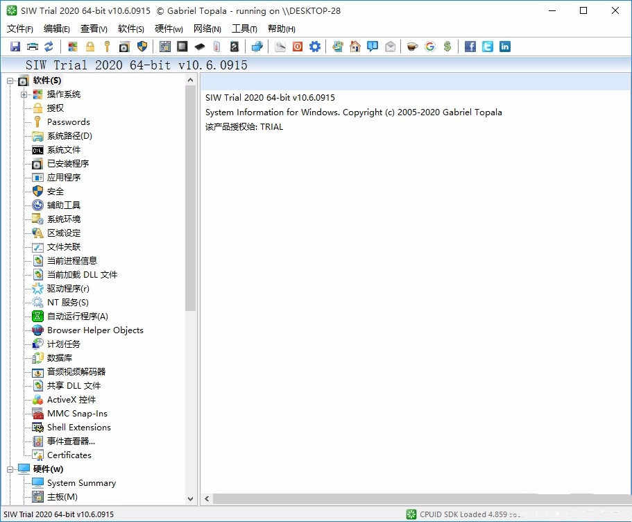Open the 编辑(E) menu
This screenshot has height=522, width=632.
pos(57,28)
